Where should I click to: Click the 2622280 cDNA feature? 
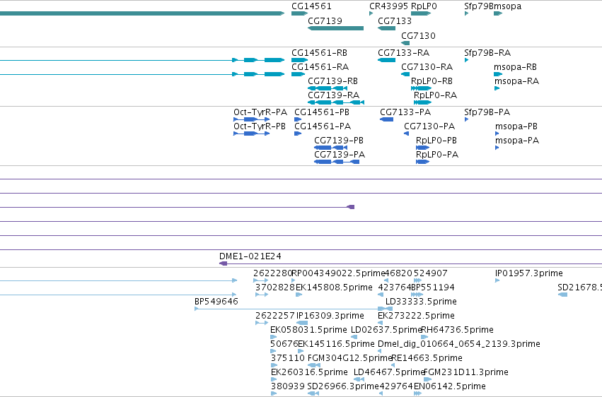coord(261,280)
